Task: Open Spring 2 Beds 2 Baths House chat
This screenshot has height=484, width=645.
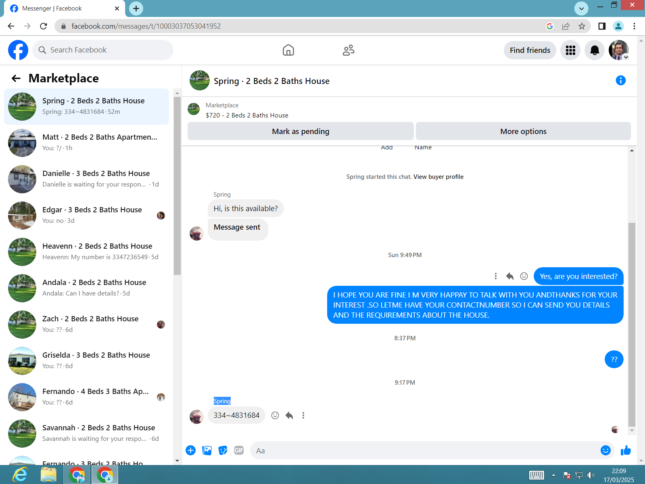Action: click(x=87, y=107)
